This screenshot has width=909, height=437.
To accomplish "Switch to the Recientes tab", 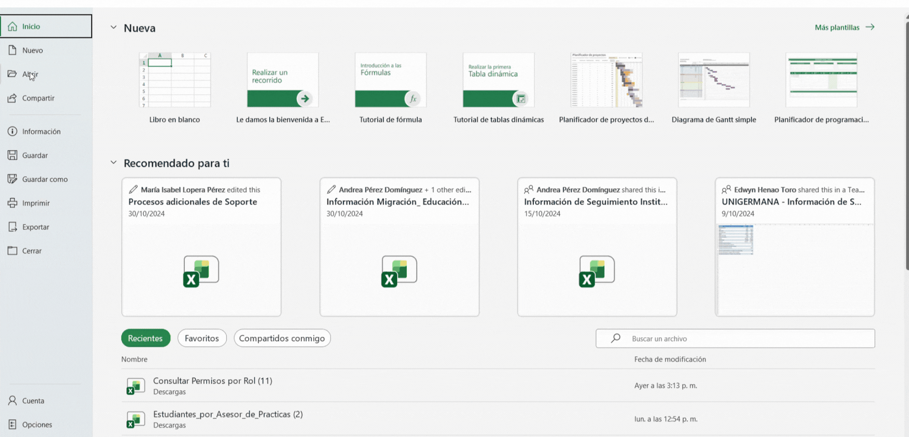I will [x=146, y=338].
